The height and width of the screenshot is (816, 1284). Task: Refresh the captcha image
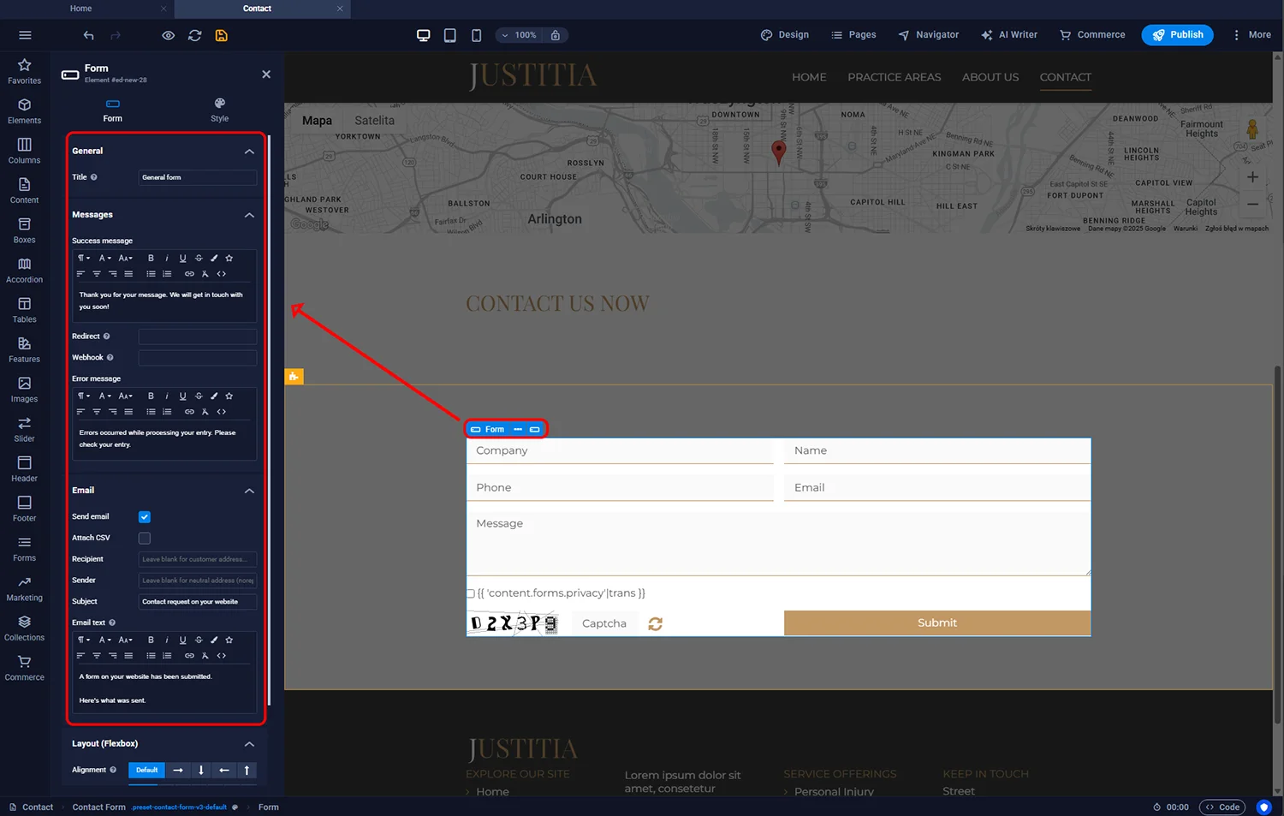pyautogui.click(x=655, y=624)
